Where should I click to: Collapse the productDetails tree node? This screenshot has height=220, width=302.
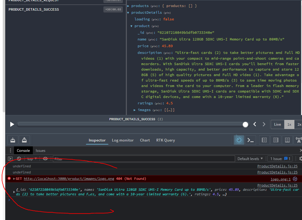(128, 13)
